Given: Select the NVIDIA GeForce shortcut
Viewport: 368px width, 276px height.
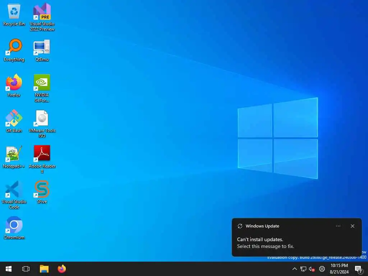Looking at the screenshot, I should (x=42, y=88).
